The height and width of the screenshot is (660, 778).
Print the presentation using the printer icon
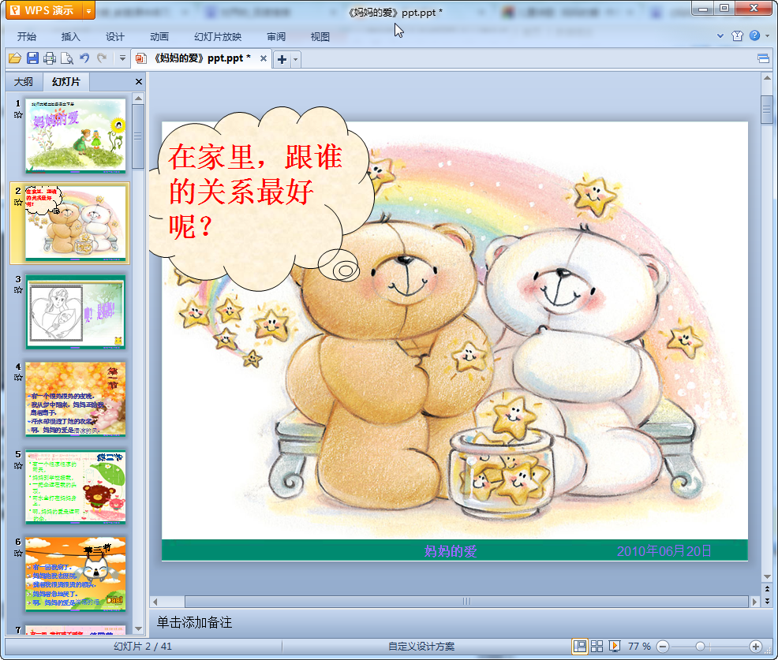click(x=50, y=58)
